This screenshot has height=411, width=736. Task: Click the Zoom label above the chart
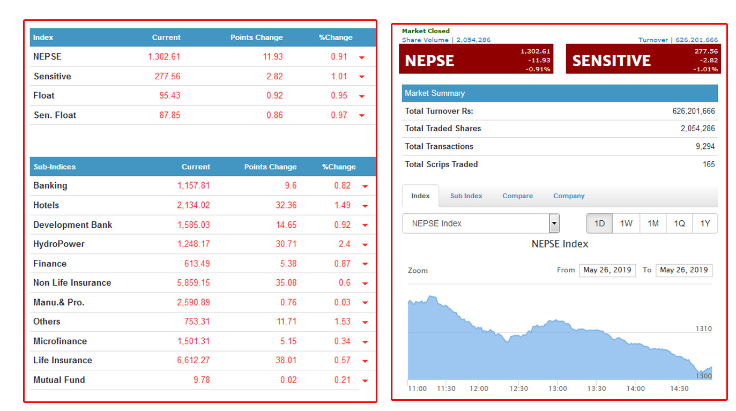pos(418,271)
